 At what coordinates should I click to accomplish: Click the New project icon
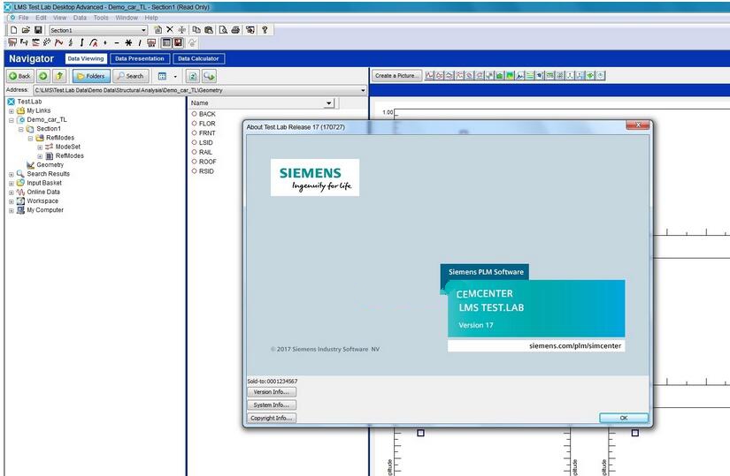pyautogui.click(x=13, y=30)
